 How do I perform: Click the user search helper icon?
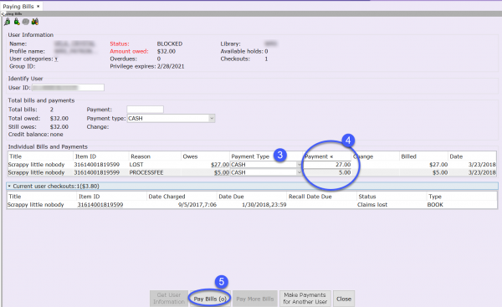[x=8, y=22]
